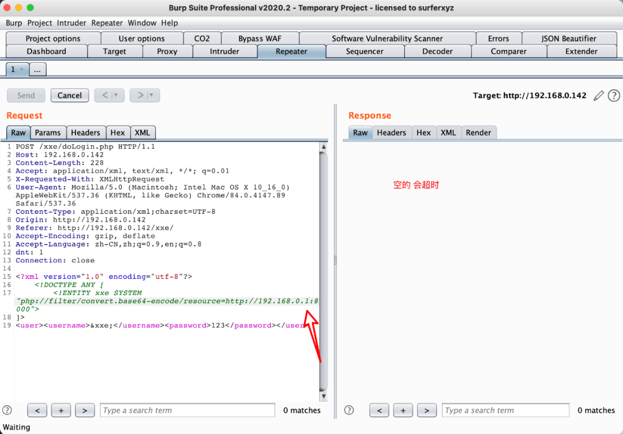
Task: Open the CO2 extension tab
Action: click(x=202, y=39)
